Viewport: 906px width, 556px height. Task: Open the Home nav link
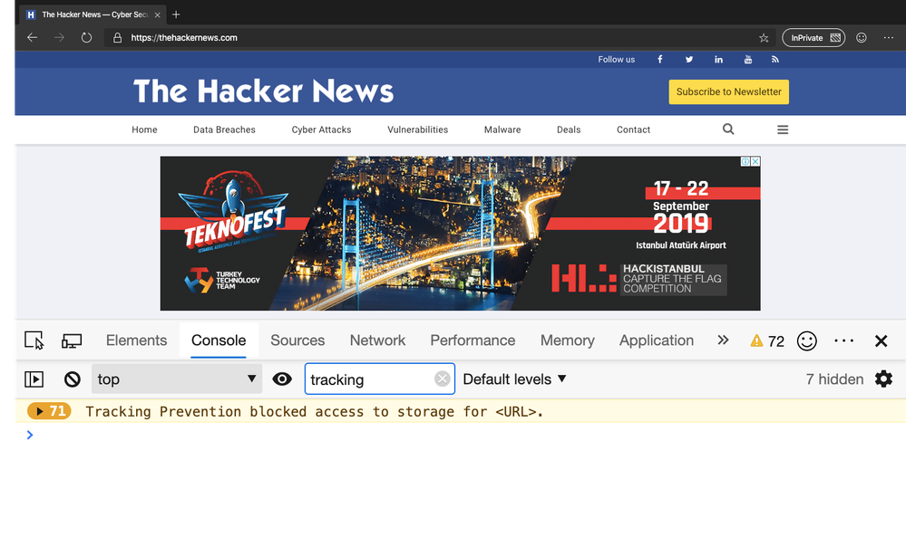[x=144, y=129]
